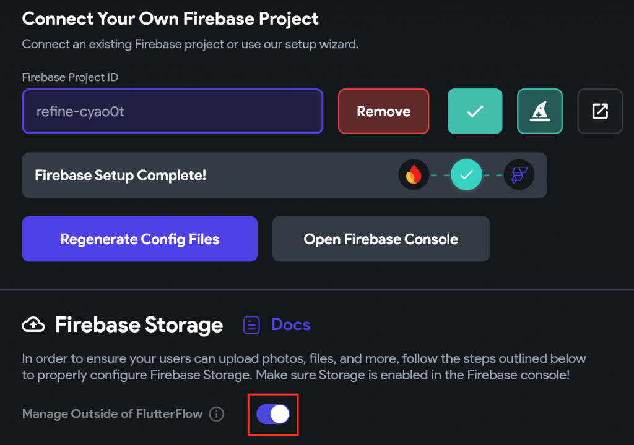Click the info icon beside Manage Outside of FlutterFlow
Image resolution: width=634 pixels, height=445 pixels.
(217, 414)
